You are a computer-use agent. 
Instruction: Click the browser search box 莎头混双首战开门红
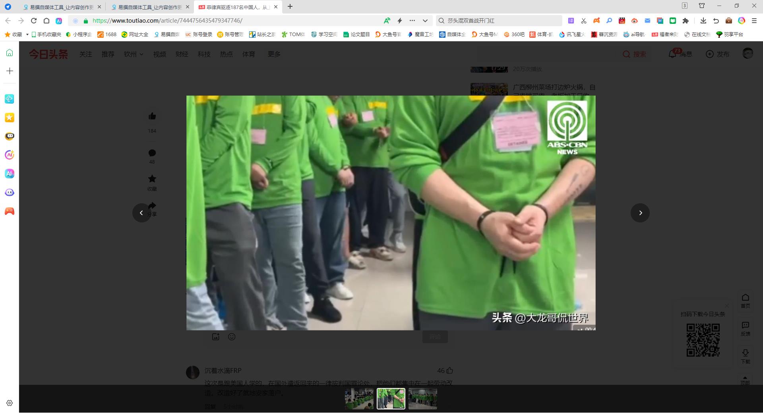(499, 21)
